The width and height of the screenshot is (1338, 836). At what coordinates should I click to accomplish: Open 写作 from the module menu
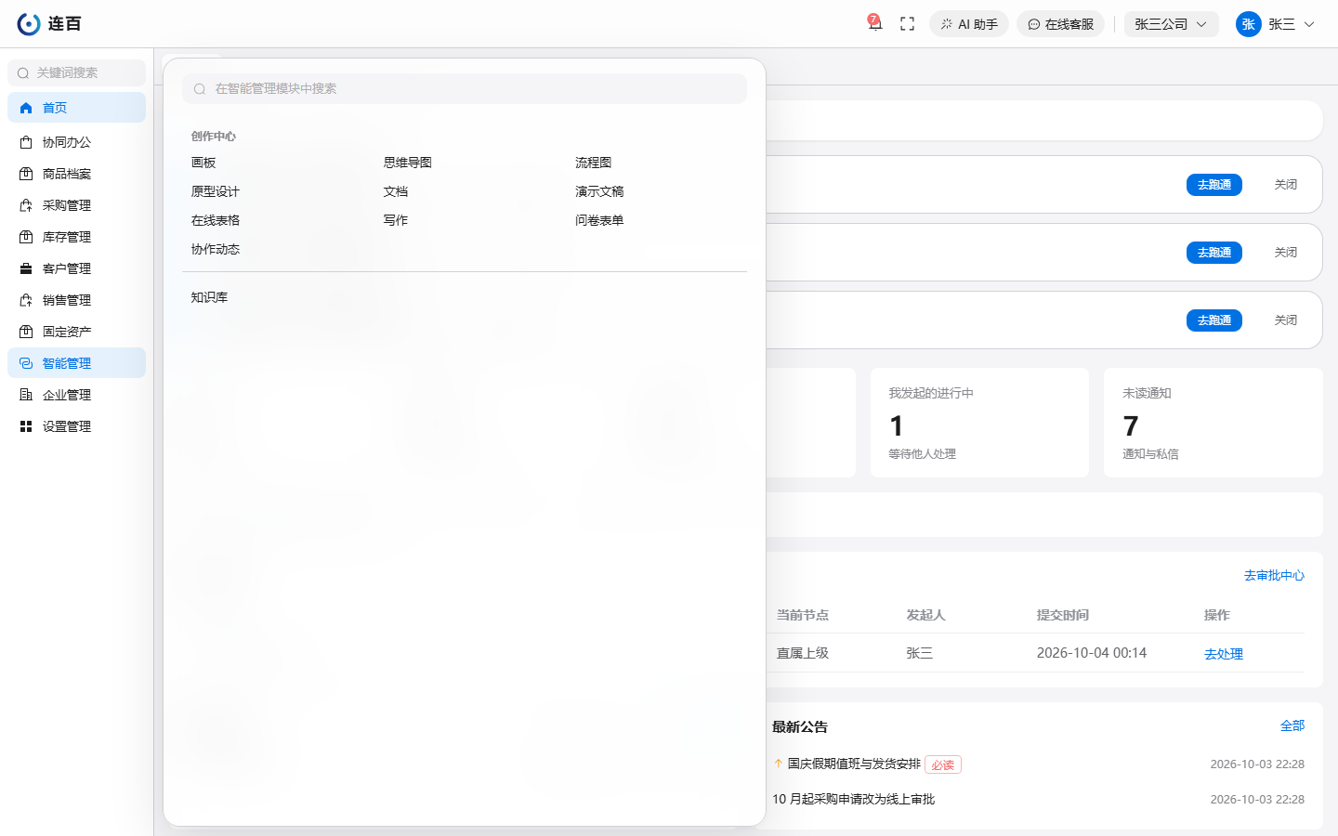(396, 220)
